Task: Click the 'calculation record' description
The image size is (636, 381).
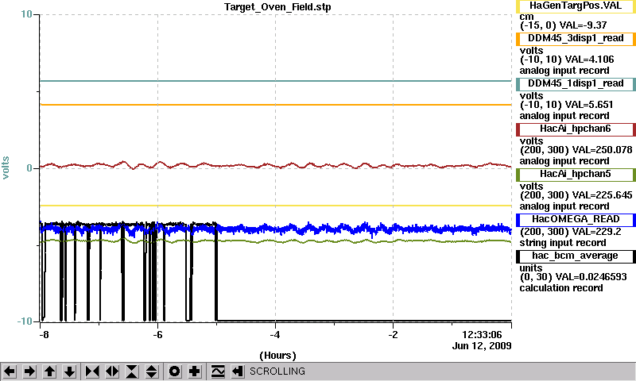Action: [561, 288]
